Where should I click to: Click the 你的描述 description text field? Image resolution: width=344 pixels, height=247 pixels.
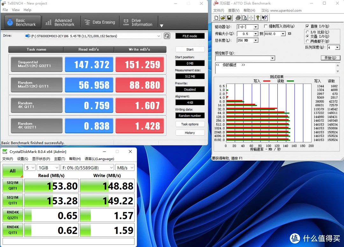274,68
